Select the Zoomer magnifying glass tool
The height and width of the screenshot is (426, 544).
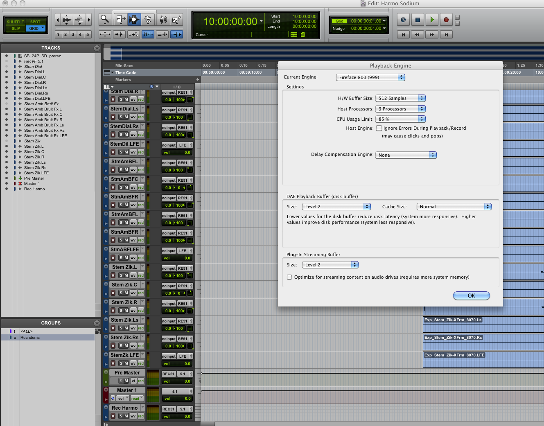[x=105, y=19]
